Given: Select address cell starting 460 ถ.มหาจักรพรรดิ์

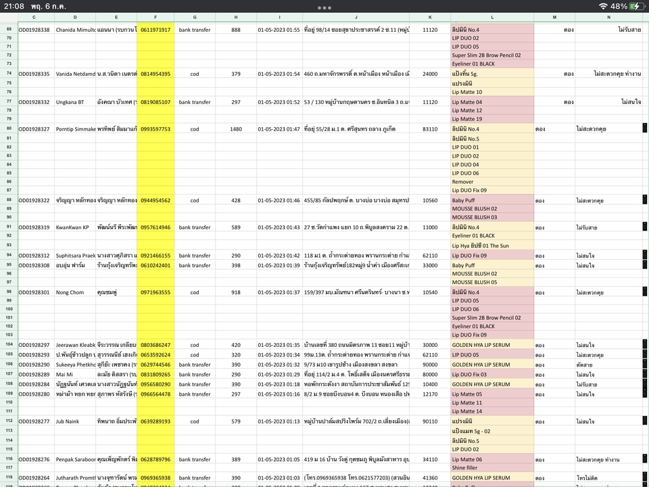Looking at the screenshot, I should tap(356, 74).
